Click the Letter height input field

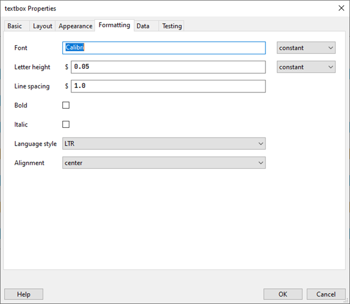pos(168,67)
